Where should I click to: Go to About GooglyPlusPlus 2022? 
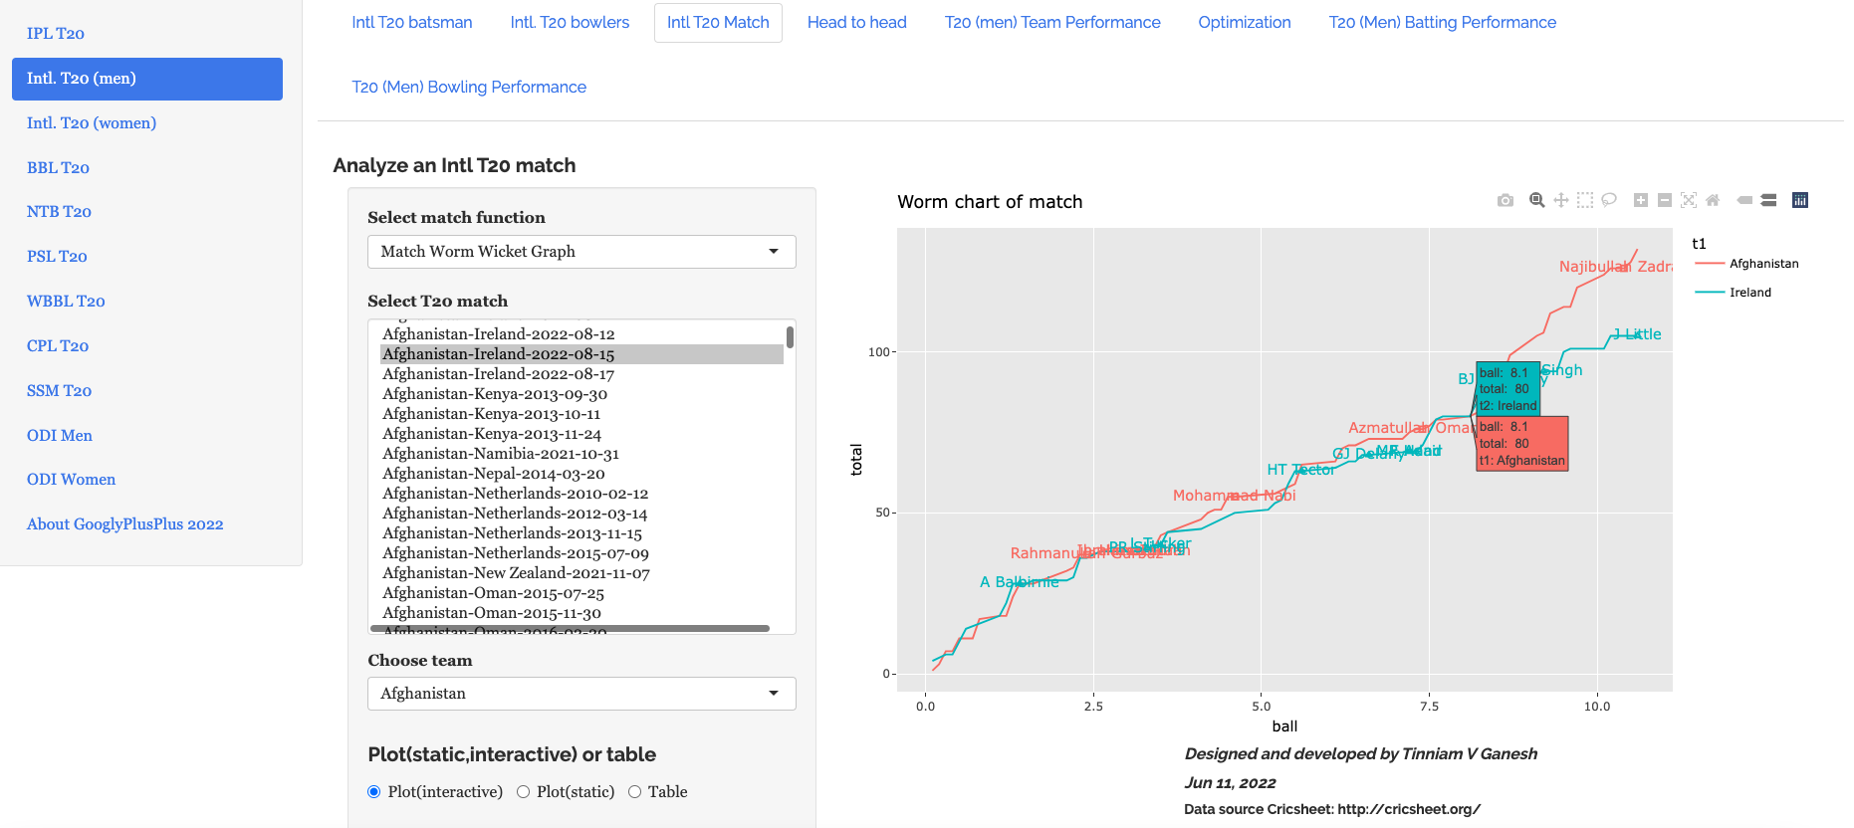pos(124,524)
